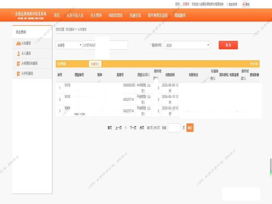
Task: Click the row 3 2026-06-10 12时 cell
Action: coord(170,111)
